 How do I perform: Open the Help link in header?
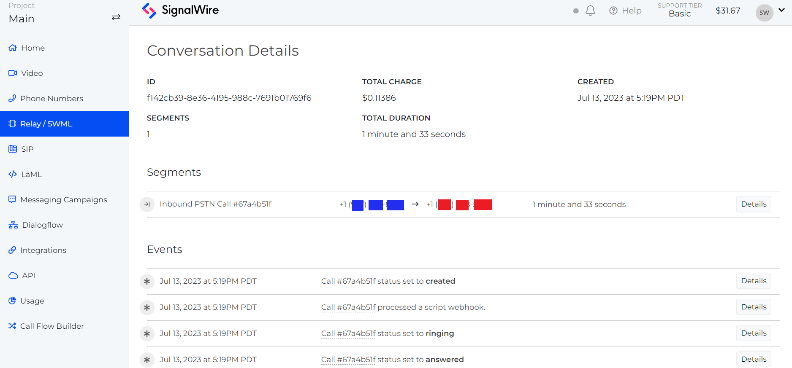[625, 11]
